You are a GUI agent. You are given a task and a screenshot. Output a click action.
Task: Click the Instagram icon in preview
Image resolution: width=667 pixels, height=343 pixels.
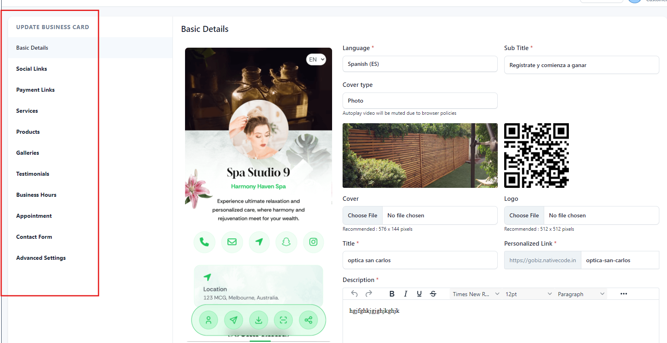click(x=313, y=242)
